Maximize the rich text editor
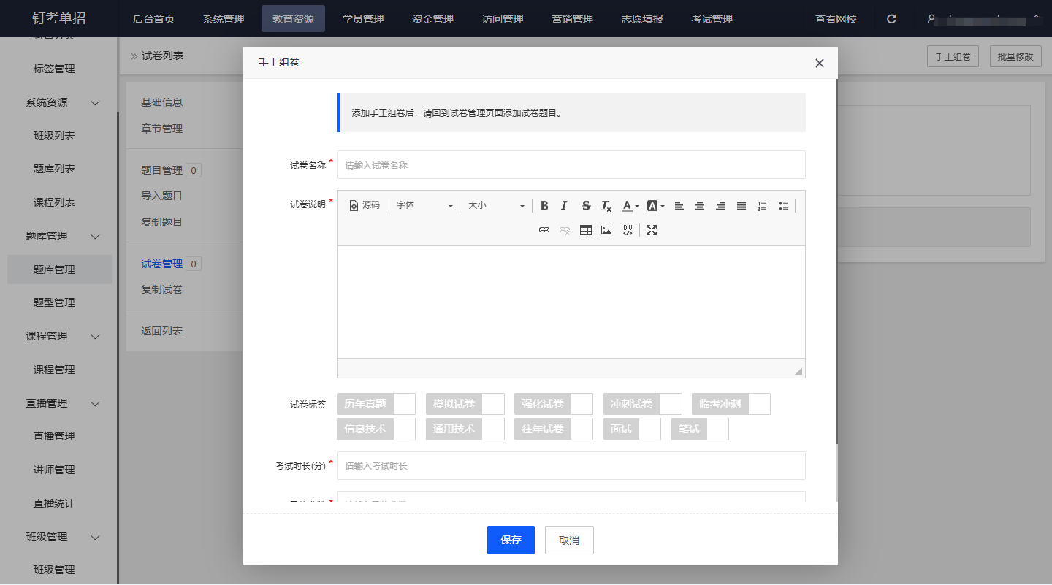The width and height of the screenshot is (1052, 585). click(x=652, y=230)
